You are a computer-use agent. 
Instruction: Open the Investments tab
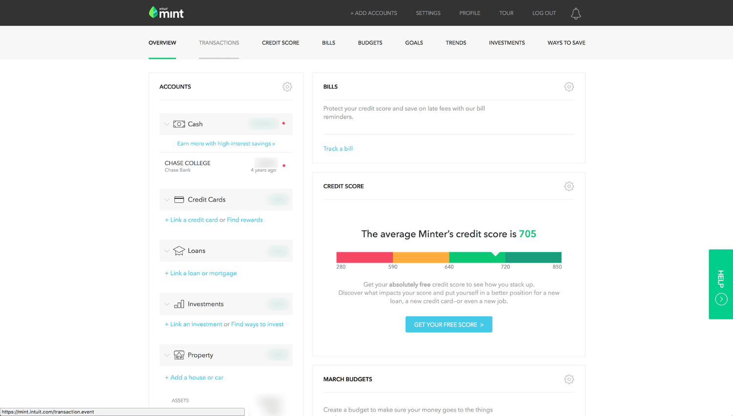[507, 42]
